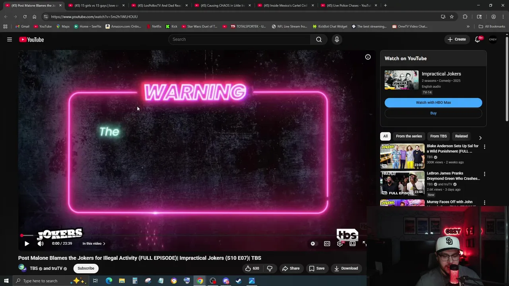Viewport: 509px width, 286px height.
Task: Open Microsoft Edge from the taskbar
Action: tap(109, 281)
